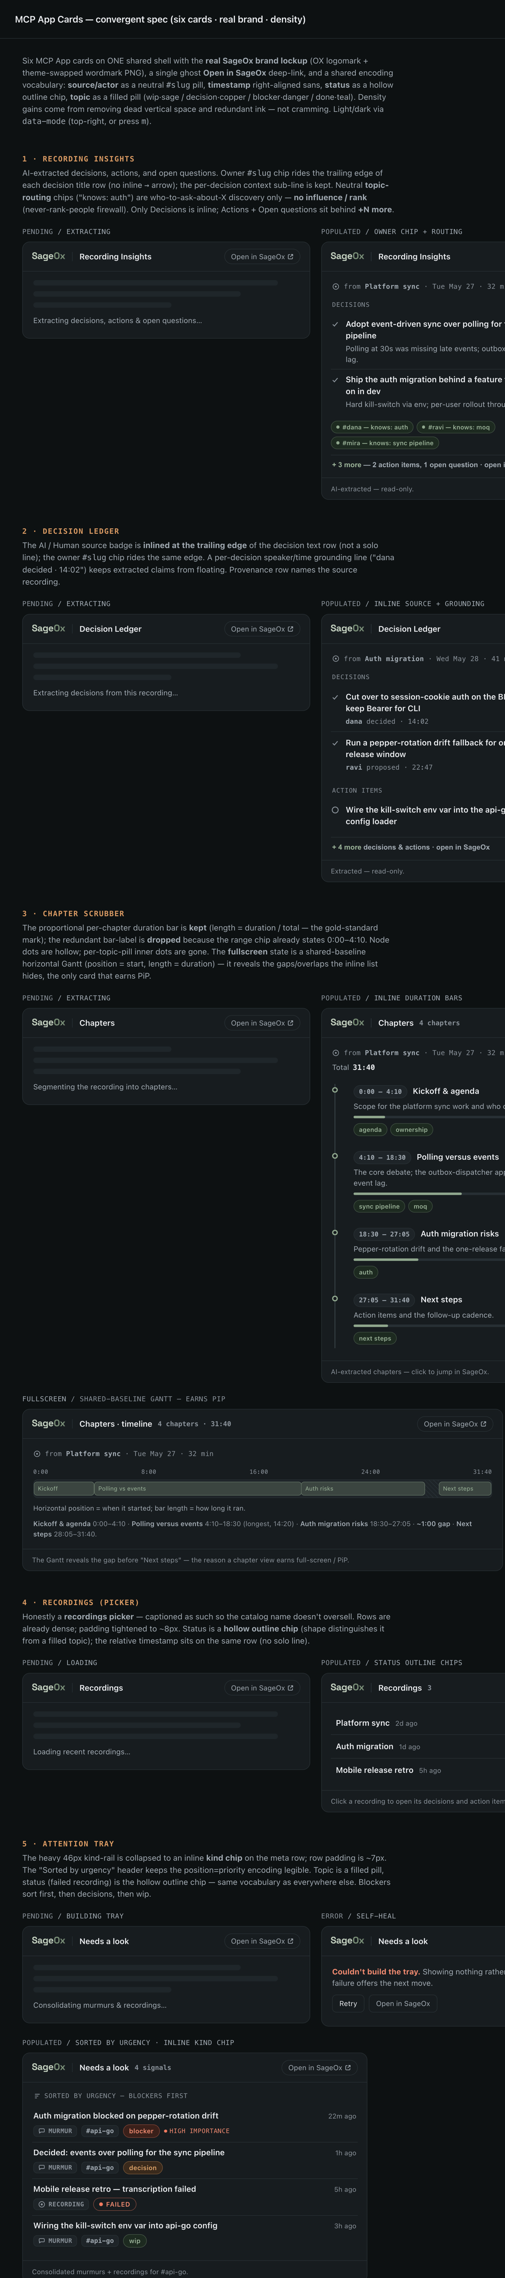Click the agenda topic chip
The image size is (505, 2278).
click(x=370, y=1129)
